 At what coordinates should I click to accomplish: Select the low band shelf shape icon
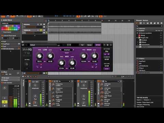[x=37, y=67]
